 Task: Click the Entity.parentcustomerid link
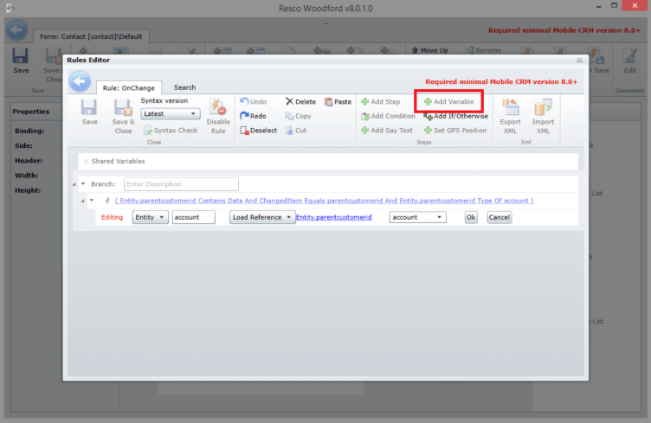[333, 217]
